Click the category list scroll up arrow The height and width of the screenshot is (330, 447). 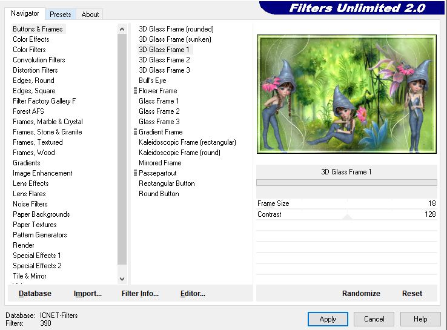pos(122,29)
